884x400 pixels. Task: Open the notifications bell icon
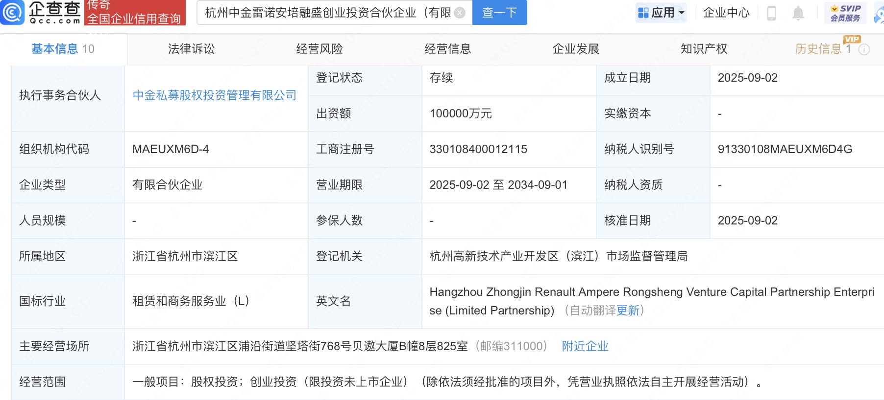click(x=798, y=13)
